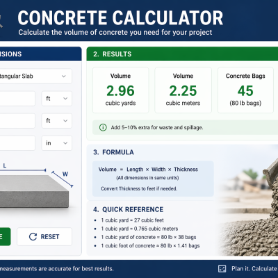Click '1 cubic yard = 27 cubic feet'
The width and height of the screenshot is (278, 278).
tap(132, 220)
